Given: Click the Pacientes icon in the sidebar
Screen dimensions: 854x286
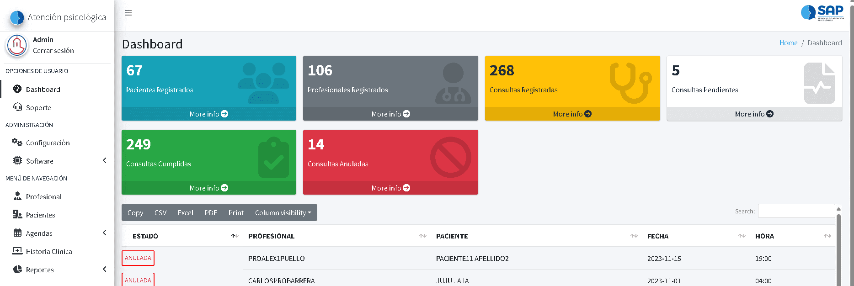Looking at the screenshot, I should coord(17,214).
